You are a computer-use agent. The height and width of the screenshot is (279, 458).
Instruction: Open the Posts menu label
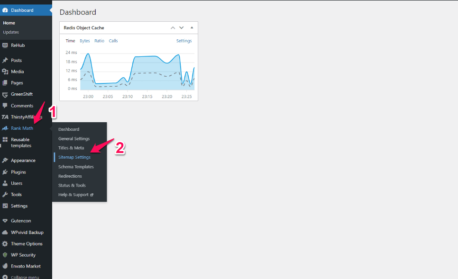point(16,61)
